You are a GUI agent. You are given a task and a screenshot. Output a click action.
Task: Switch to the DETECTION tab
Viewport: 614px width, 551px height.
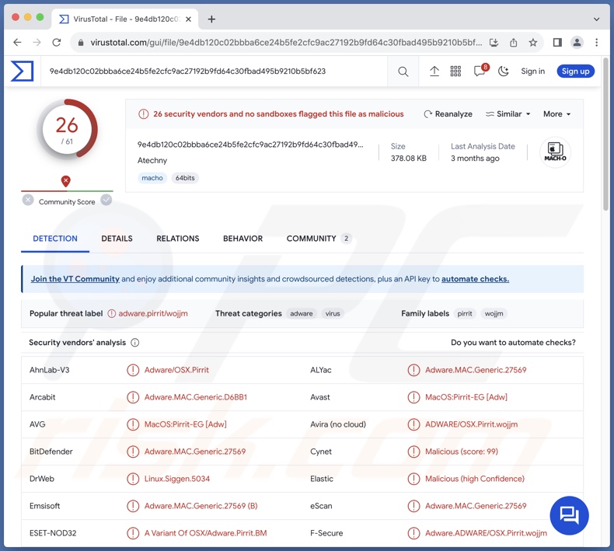click(55, 239)
